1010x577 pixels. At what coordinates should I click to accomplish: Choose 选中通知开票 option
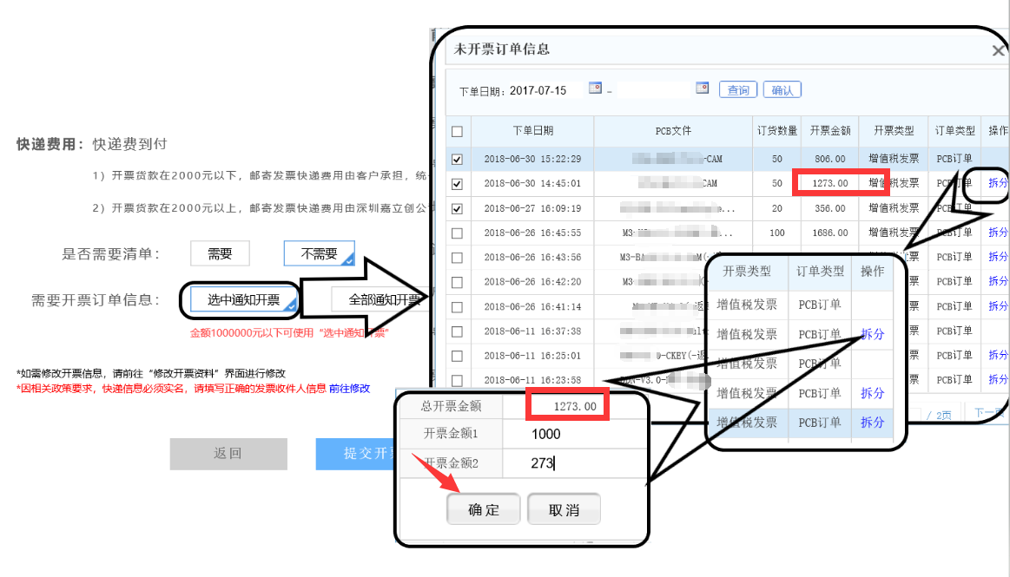point(242,300)
